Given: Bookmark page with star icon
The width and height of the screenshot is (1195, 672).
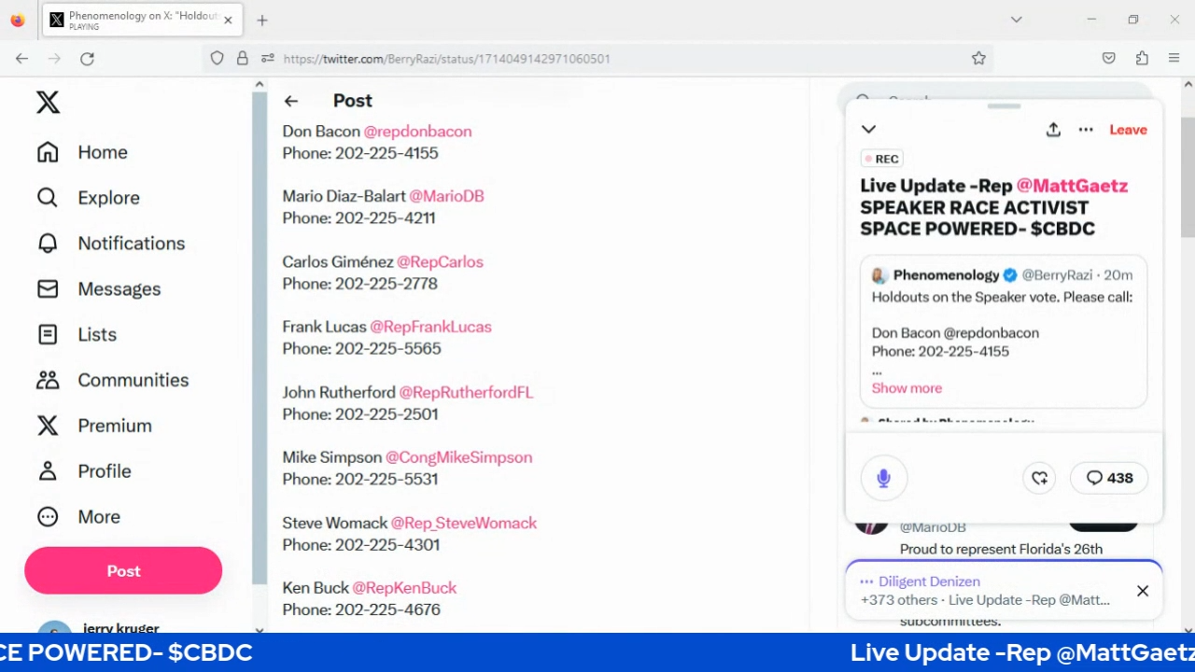Looking at the screenshot, I should tap(978, 58).
